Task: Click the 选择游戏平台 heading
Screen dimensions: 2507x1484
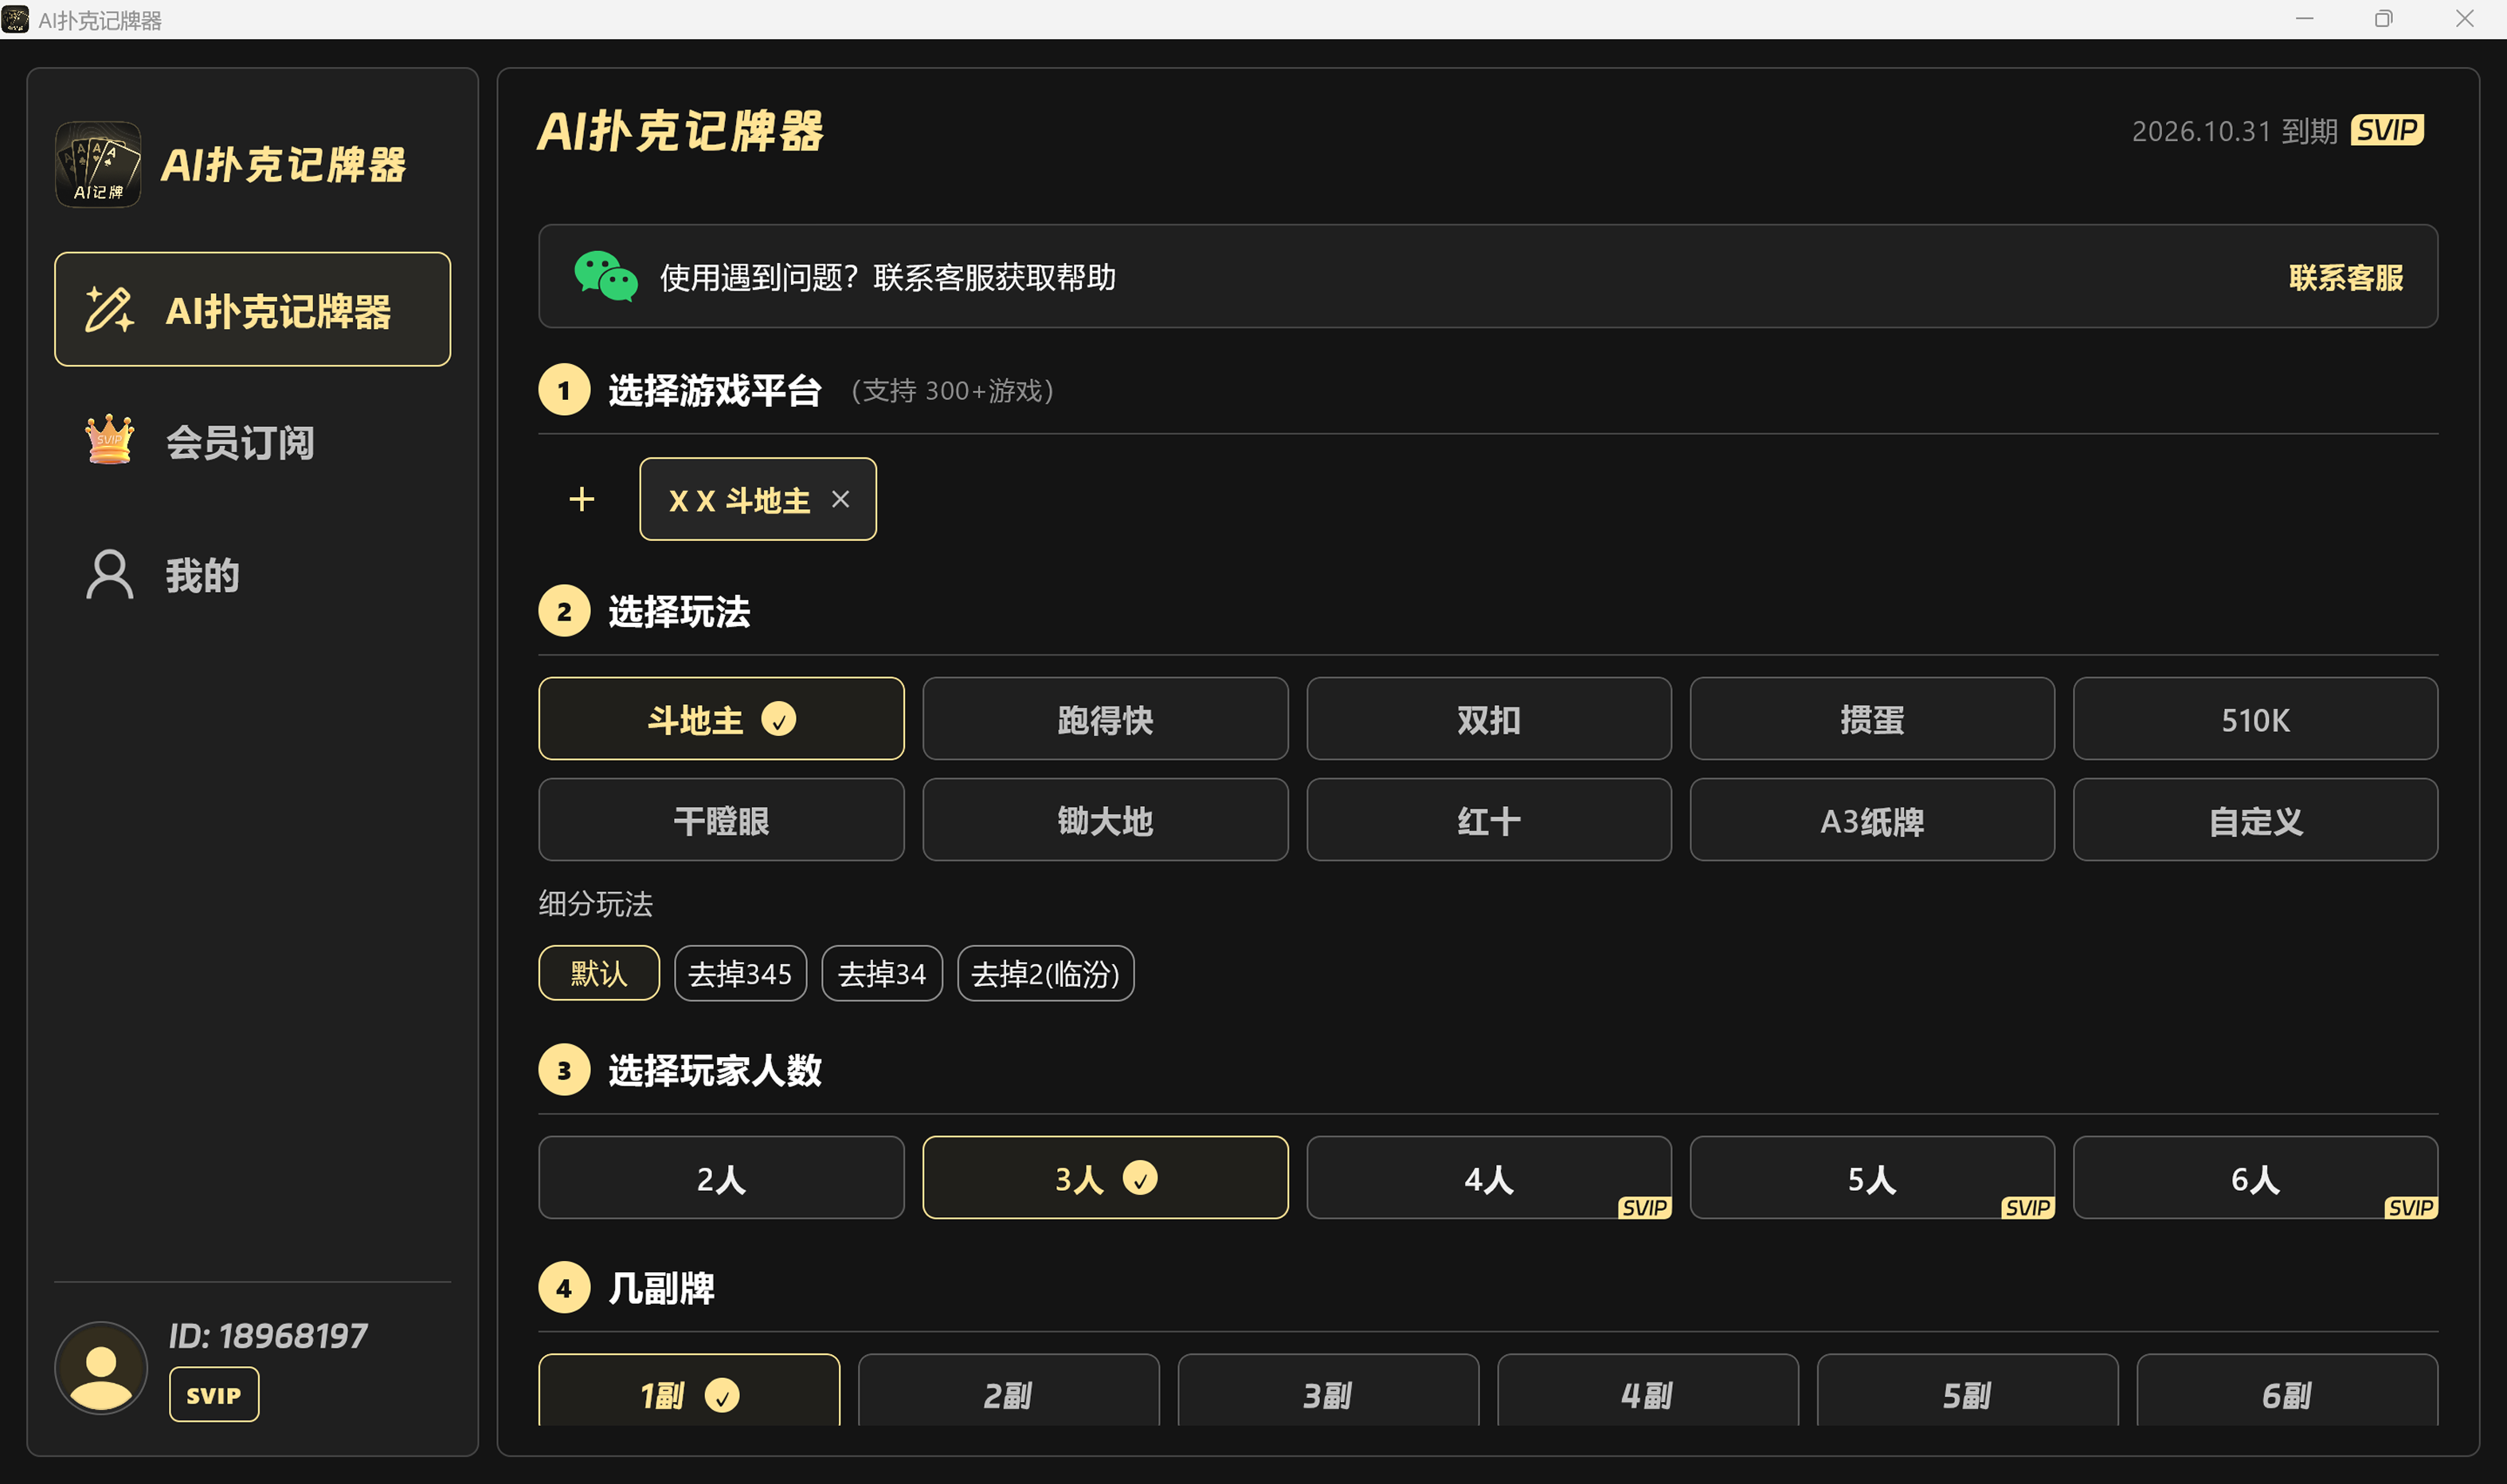Action: tap(714, 390)
